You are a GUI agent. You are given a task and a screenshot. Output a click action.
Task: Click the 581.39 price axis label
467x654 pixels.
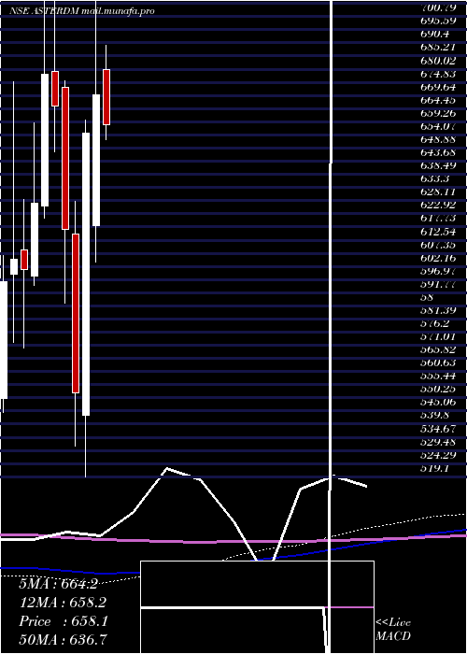439,310
